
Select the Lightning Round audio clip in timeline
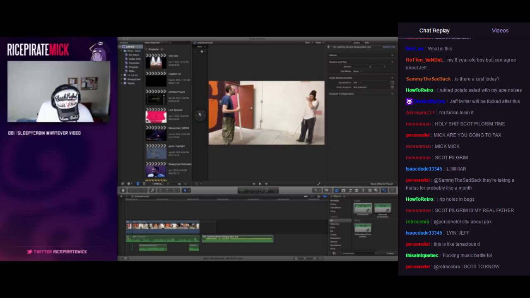coord(238,238)
